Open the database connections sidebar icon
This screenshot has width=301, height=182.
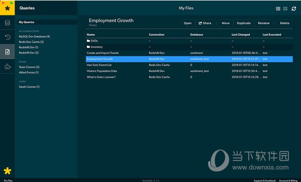(x=8, y=22)
